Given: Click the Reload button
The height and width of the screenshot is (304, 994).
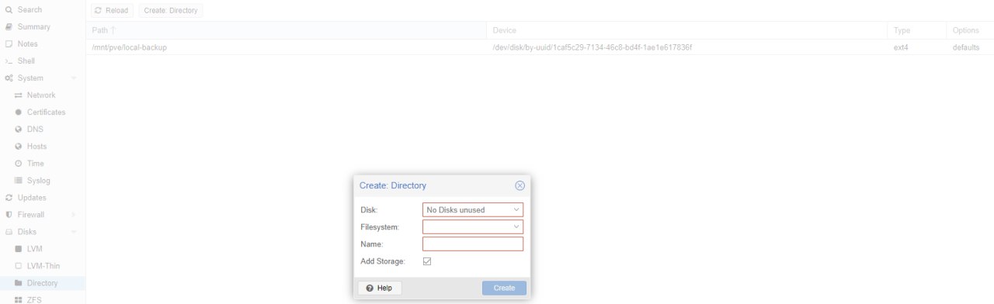Looking at the screenshot, I should pos(112,10).
